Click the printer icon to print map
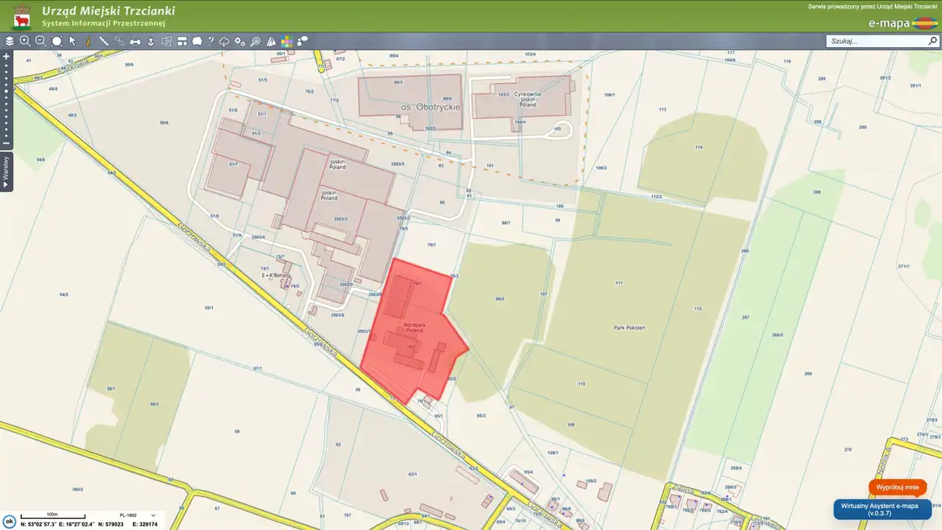This screenshot has height=530, width=942. tap(135, 41)
